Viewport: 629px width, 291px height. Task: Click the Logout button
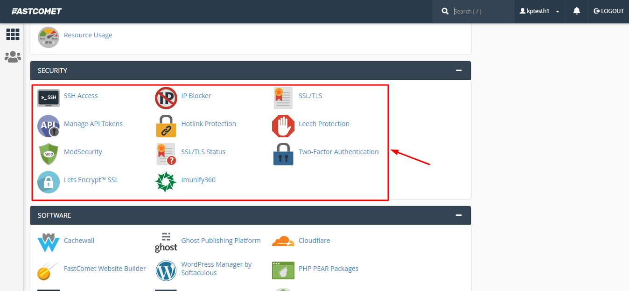click(608, 11)
